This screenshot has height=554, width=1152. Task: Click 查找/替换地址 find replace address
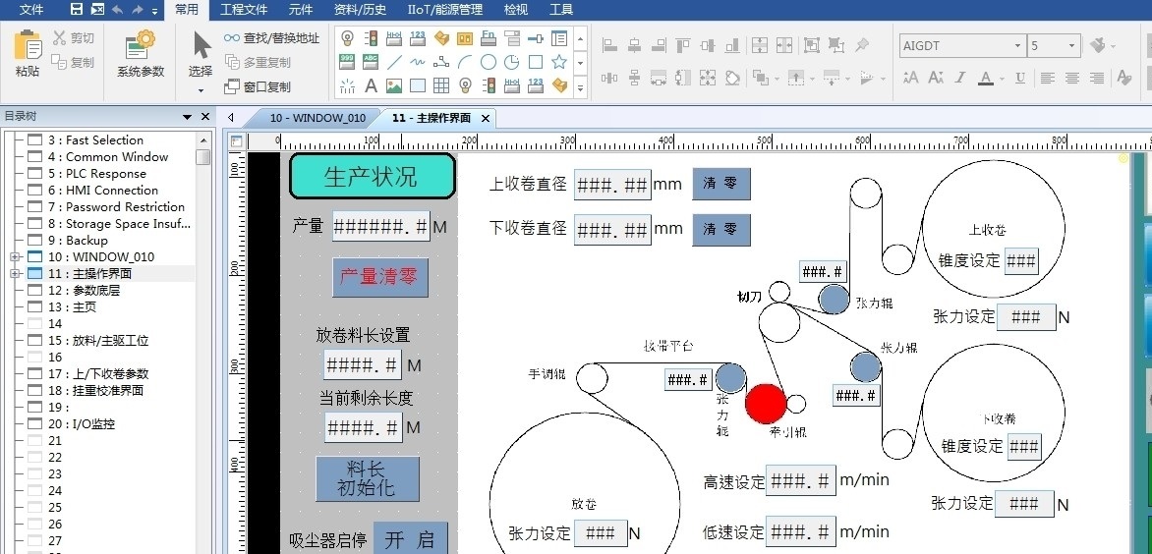(x=272, y=38)
